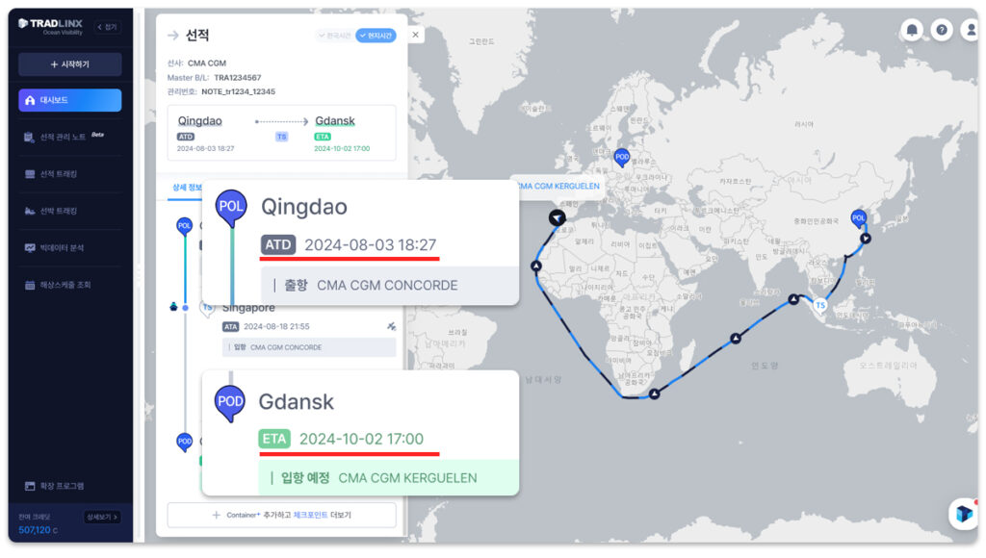The image size is (986, 558).
Task: Click the POL pin on the map
Action: click(x=858, y=218)
